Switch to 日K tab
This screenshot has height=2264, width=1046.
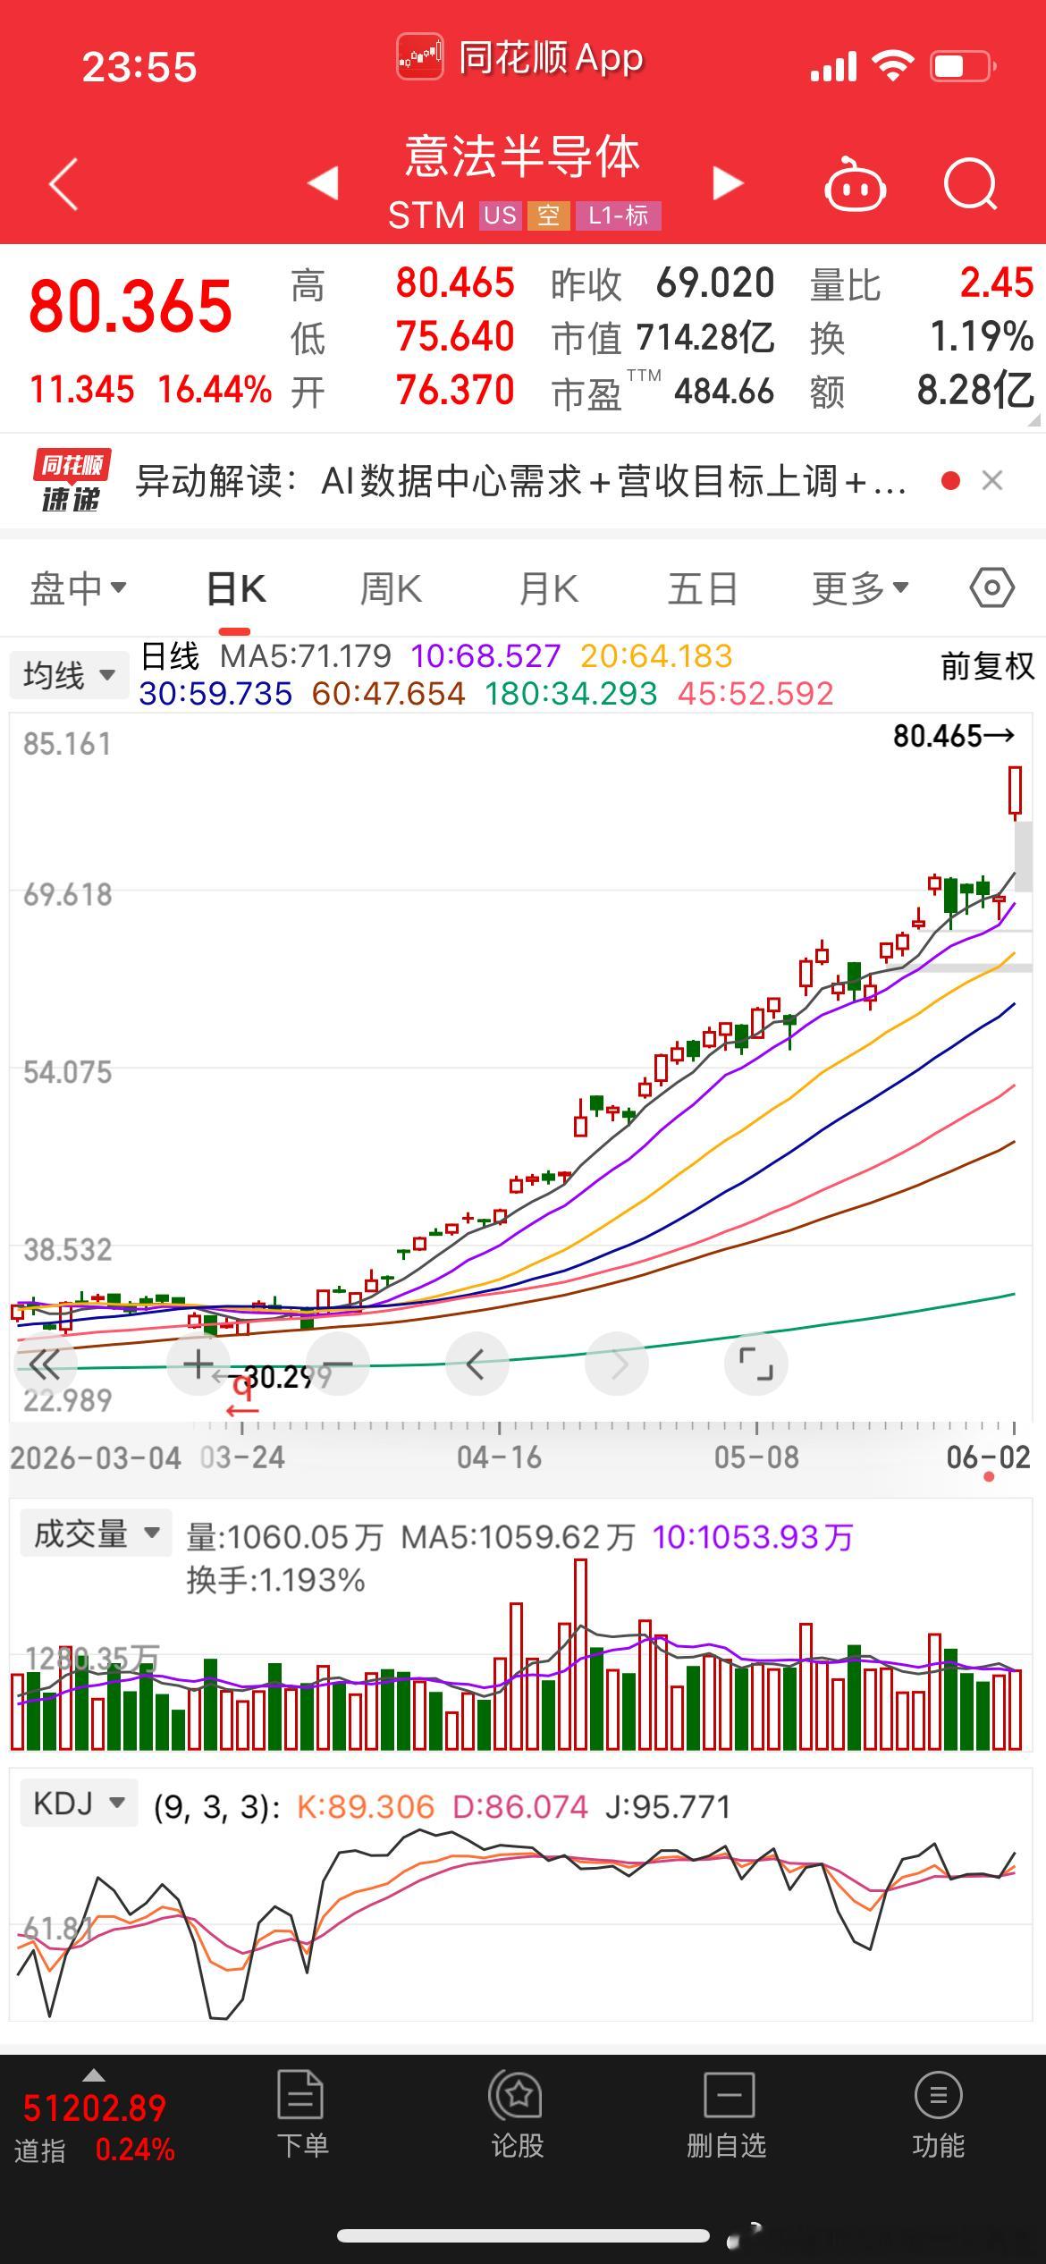(x=236, y=588)
